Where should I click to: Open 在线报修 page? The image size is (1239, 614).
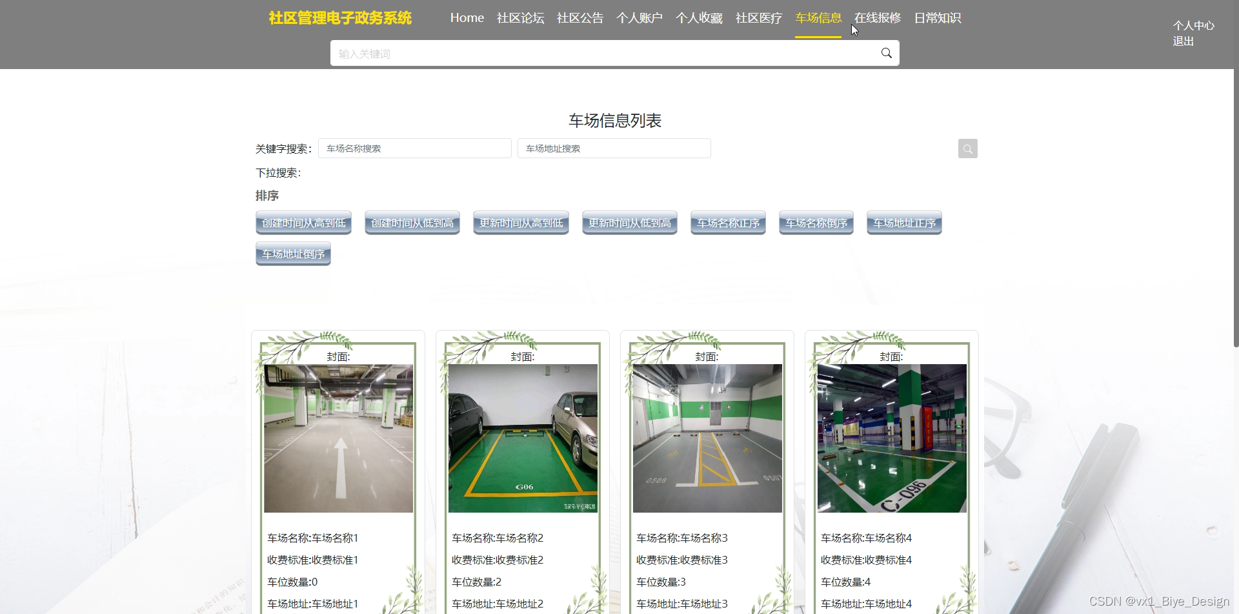click(878, 18)
